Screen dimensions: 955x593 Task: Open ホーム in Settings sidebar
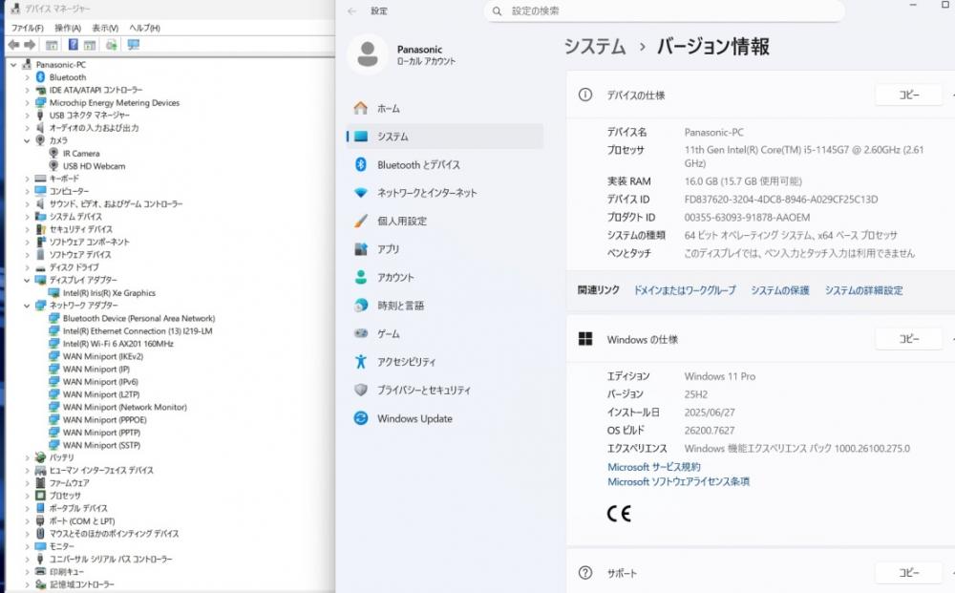445,108
